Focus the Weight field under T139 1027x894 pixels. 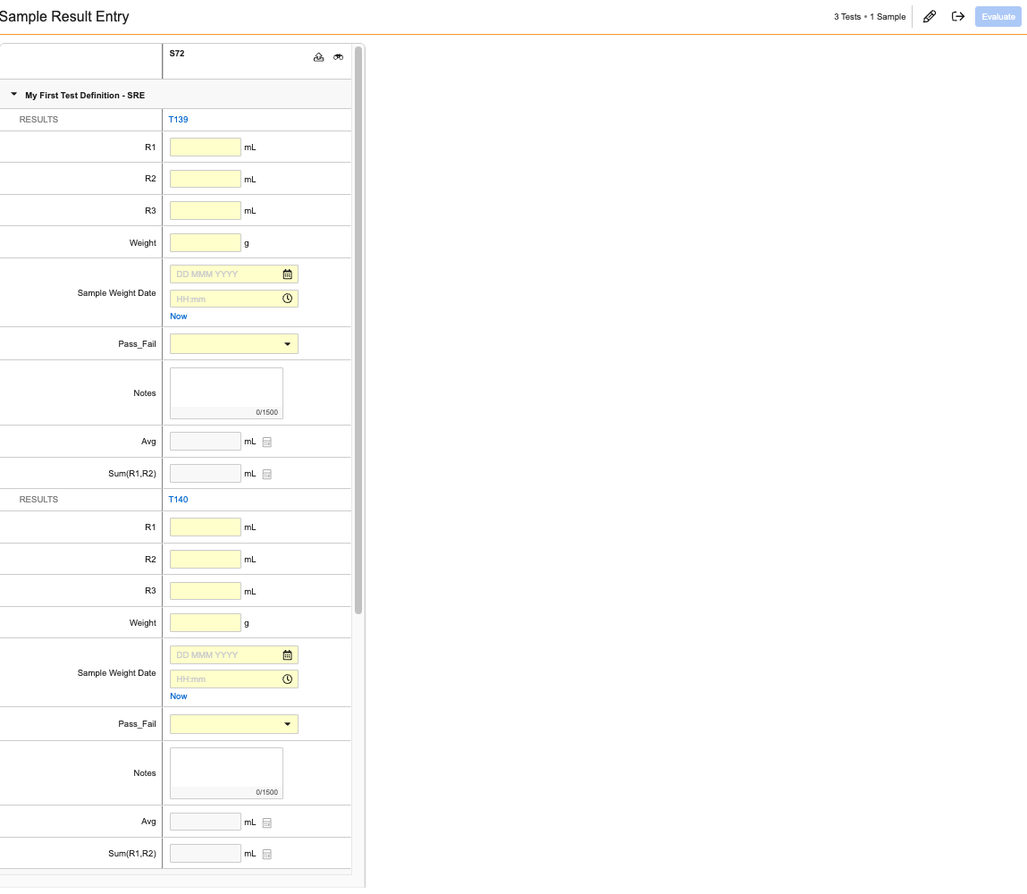coord(206,242)
